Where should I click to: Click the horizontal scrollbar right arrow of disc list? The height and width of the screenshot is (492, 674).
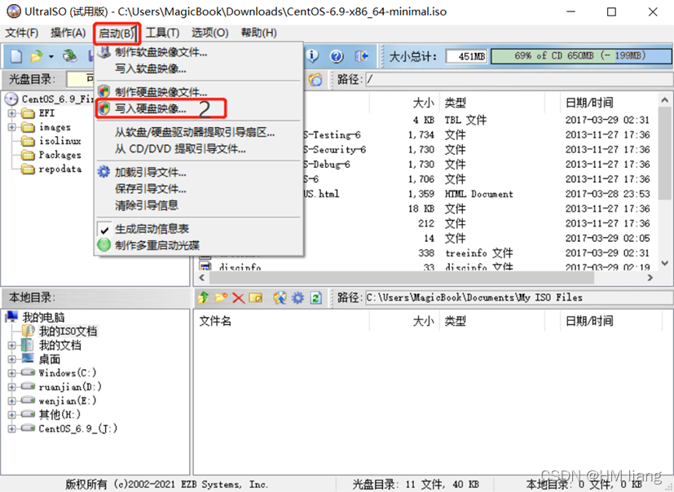650,278
